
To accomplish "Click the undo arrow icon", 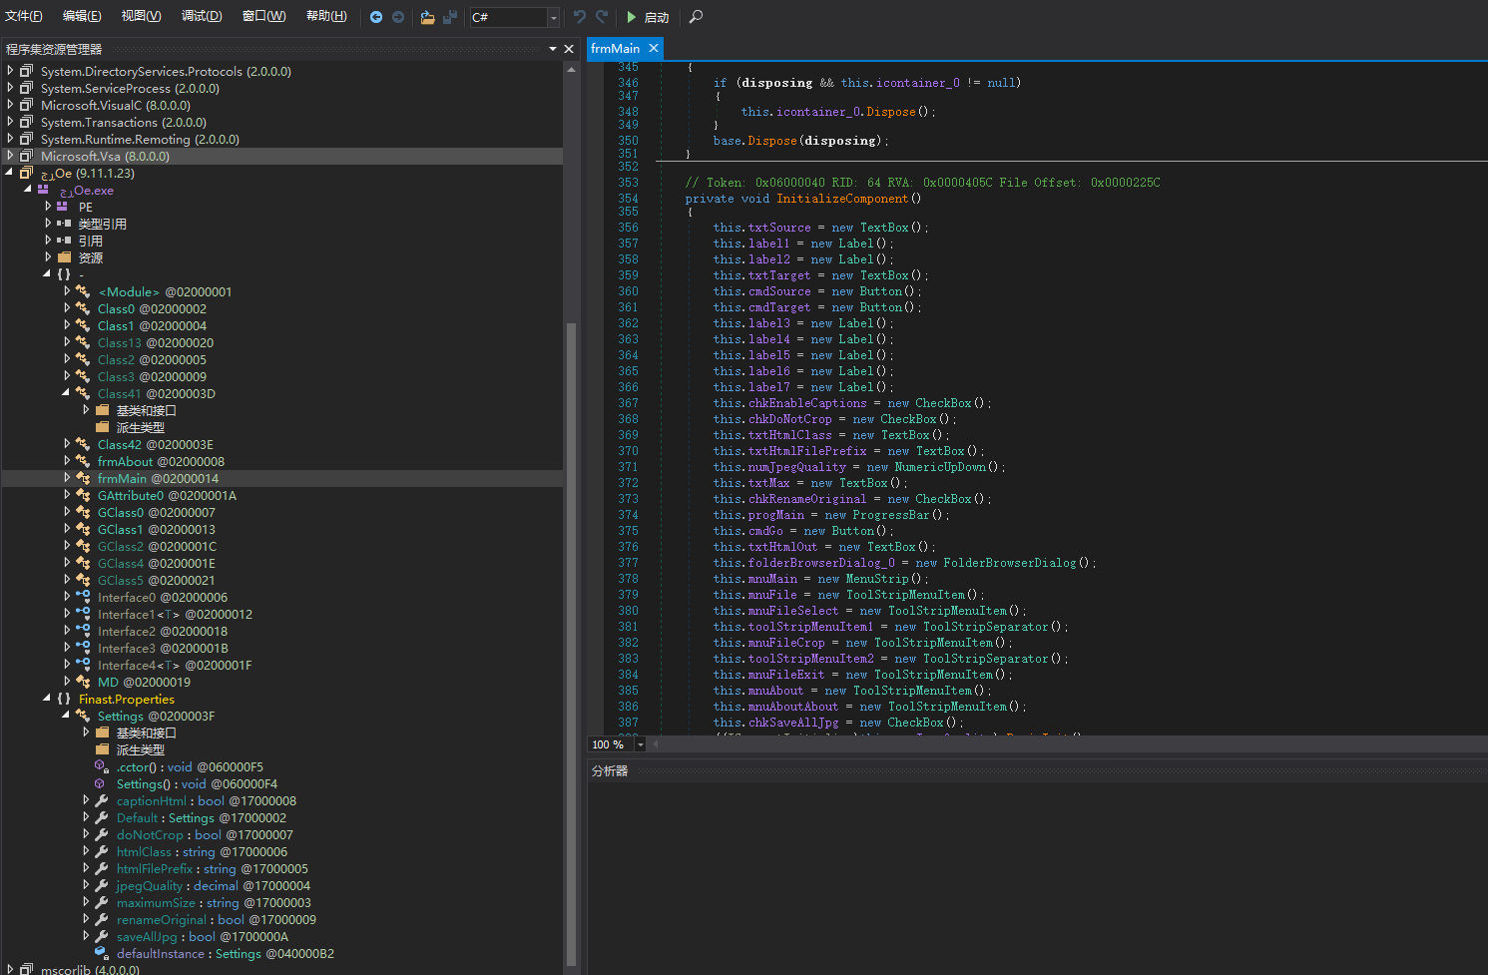I will pyautogui.click(x=580, y=17).
